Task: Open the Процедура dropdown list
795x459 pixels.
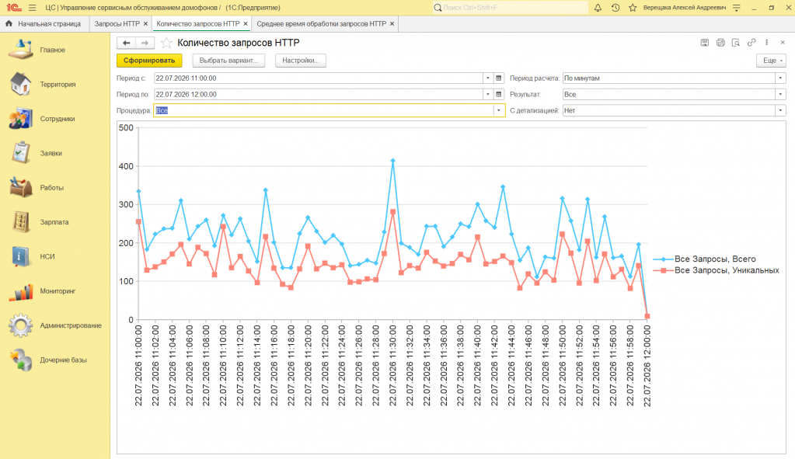Action: pyautogui.click(x=498, y=110)
